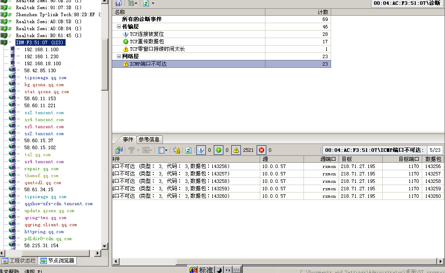Viewport: 445px width, 273px height.
Task: Sort by the 名称 column header
Action: (189, 12)
